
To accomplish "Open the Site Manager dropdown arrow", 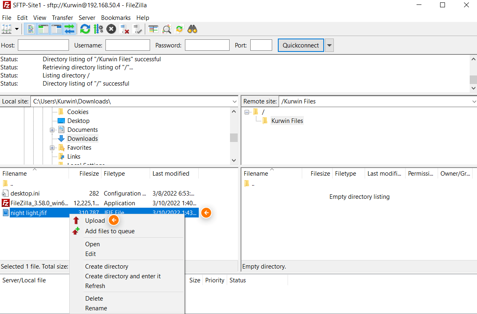I will tap(16, 29).
